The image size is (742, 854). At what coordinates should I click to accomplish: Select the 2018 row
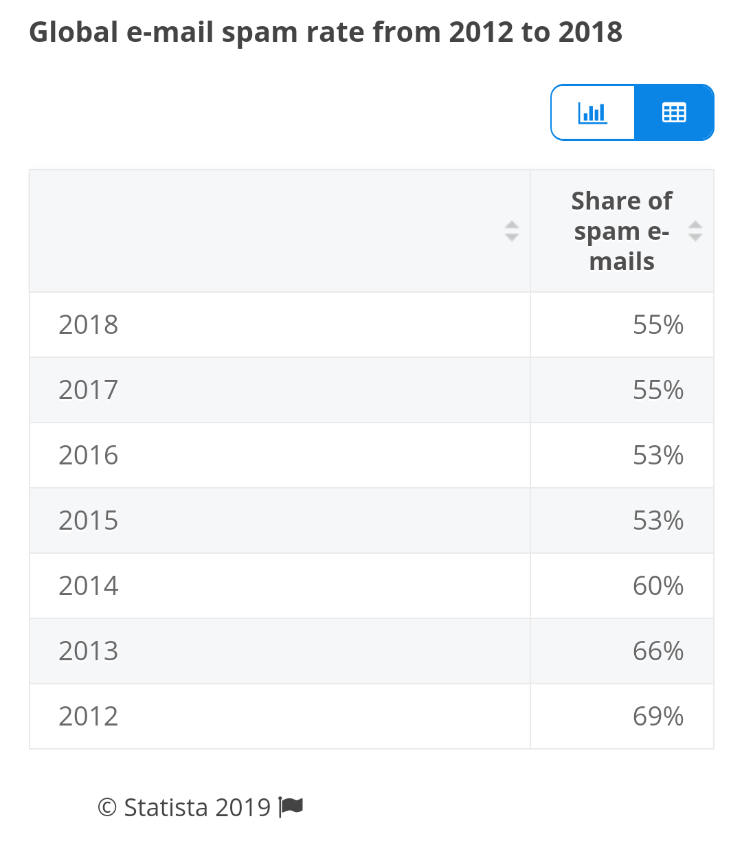pos(372,324)
